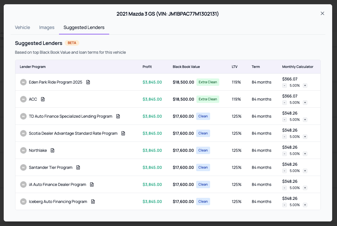The height and width of the screenshot is (226, 337).
Task: Click Santander Tier Program document icon
Action: click(x=78, y=167)
